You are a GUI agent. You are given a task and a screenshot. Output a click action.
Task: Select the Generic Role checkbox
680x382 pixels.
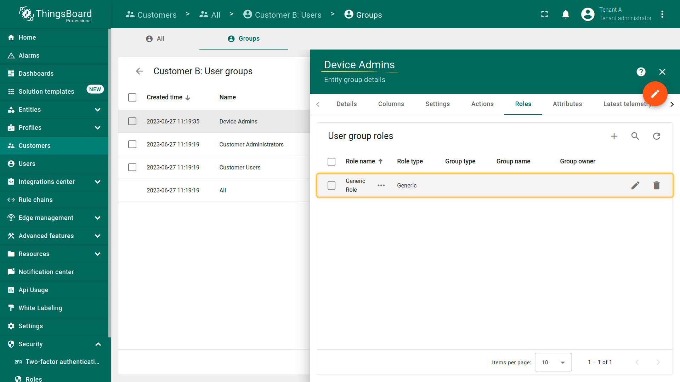[331, 185]
